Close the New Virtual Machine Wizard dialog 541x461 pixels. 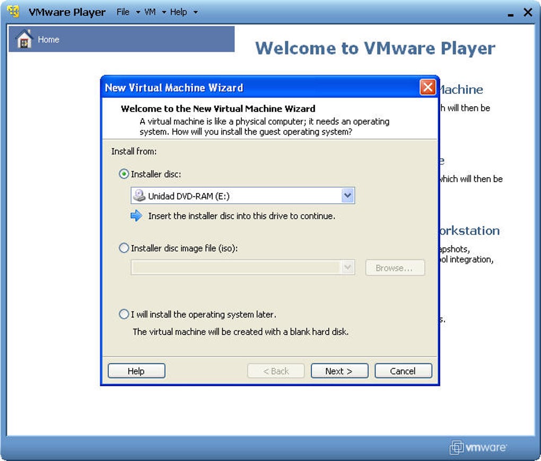point(427,88)
